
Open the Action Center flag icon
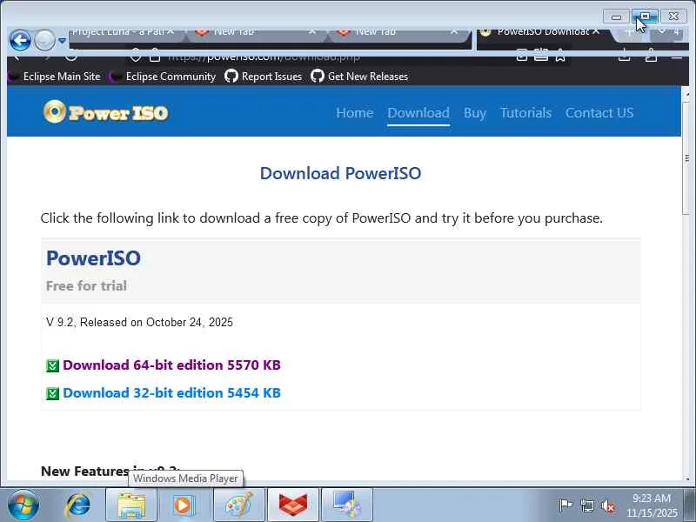pos(565,505)
